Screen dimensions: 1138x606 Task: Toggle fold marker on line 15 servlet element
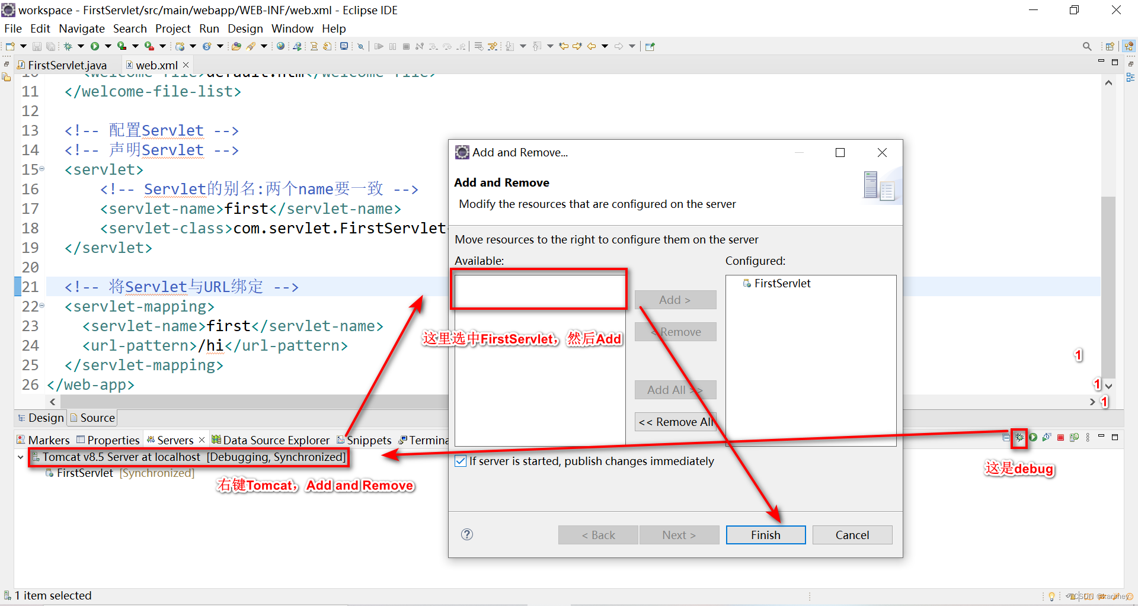point(41,169)
